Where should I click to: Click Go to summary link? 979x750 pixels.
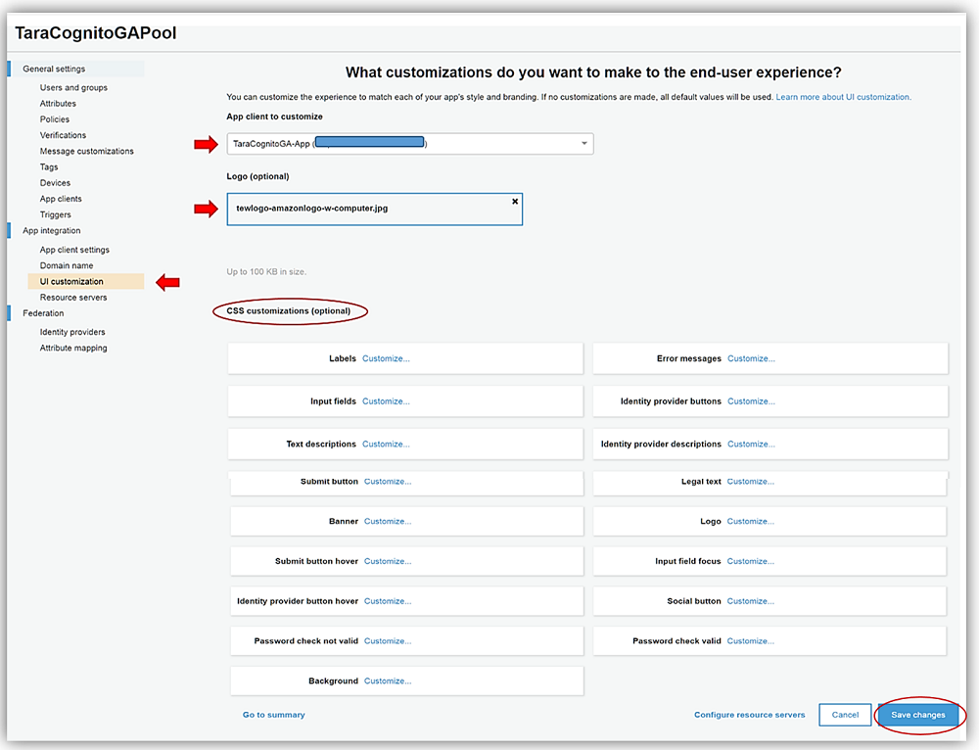point(273,716)
